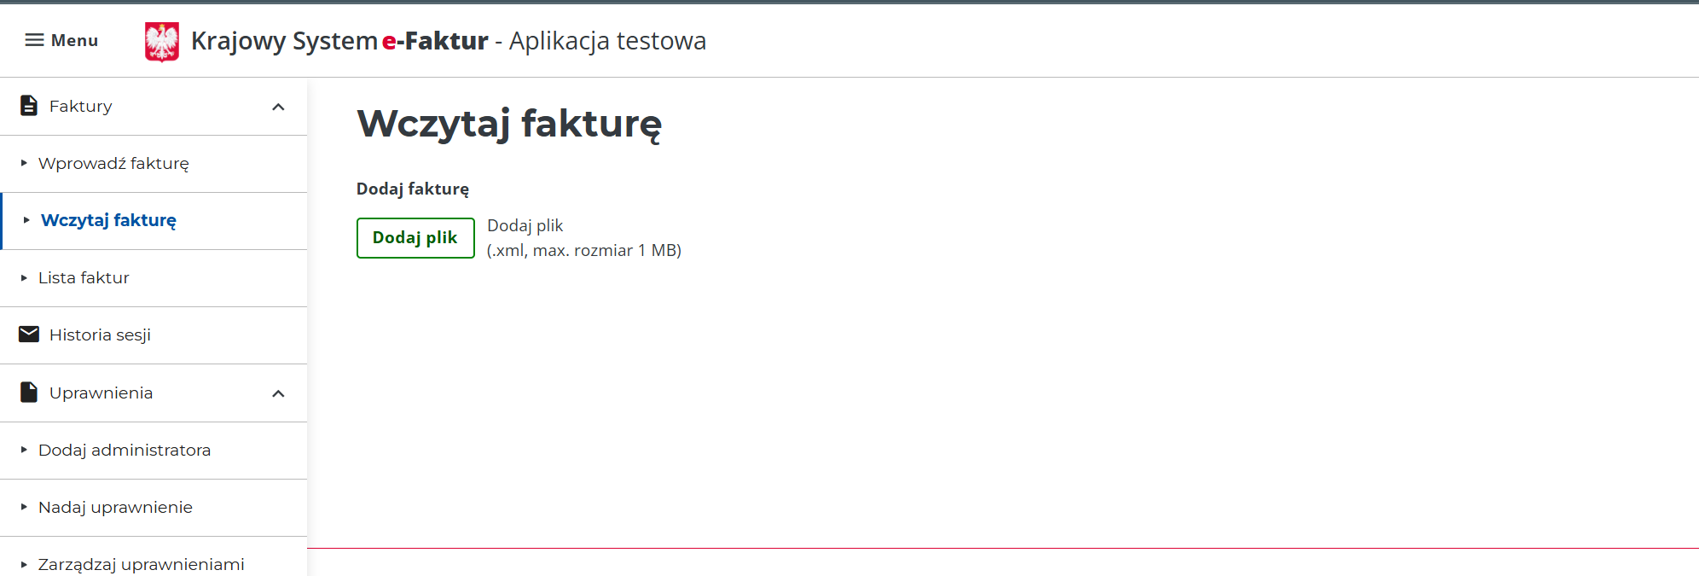
Task: Click the triangle marker before Lista faktur
Action: coord(24,277)
